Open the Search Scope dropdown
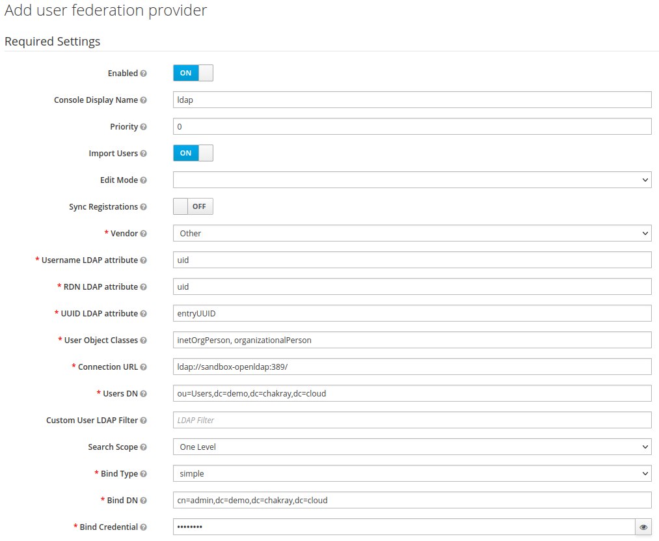659x541 pixels. (412, 447)
